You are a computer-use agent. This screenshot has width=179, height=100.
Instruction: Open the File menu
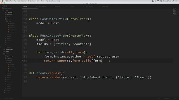click(15, 1)
